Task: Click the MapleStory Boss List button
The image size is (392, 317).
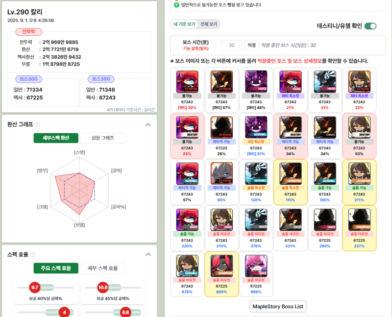Action: [278, 307]
